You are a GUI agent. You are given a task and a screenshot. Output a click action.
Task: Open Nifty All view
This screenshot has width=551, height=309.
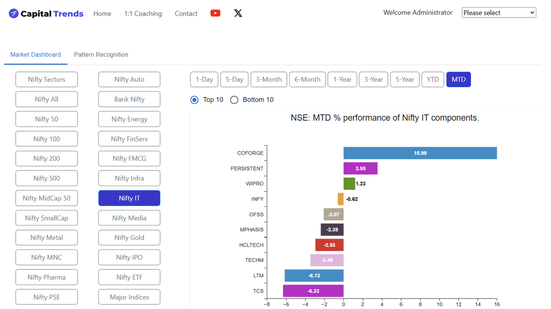46,99
